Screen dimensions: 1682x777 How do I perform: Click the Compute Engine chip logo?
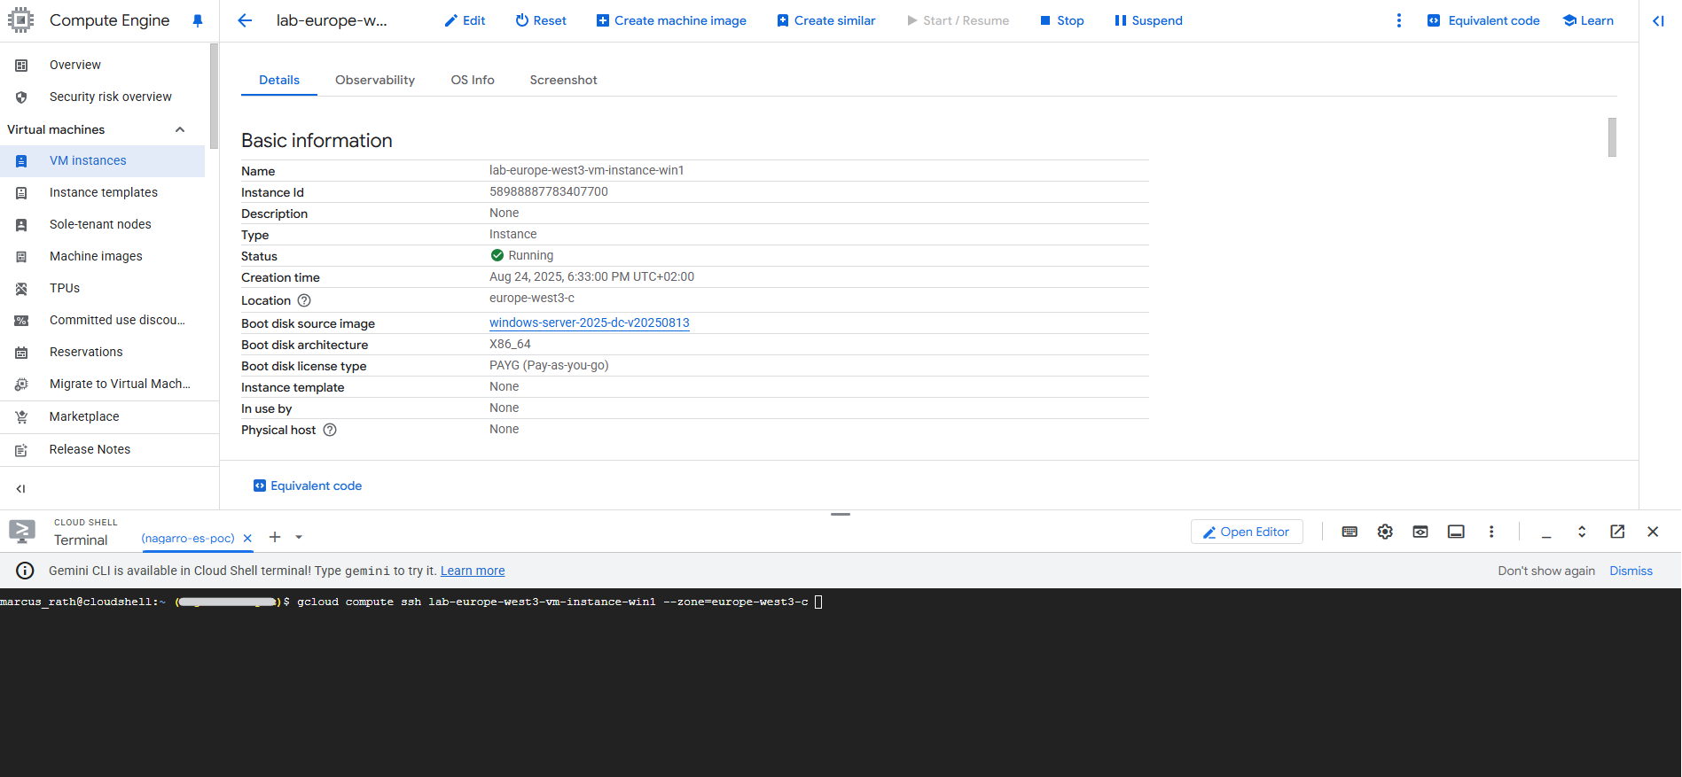coord(21,19)
